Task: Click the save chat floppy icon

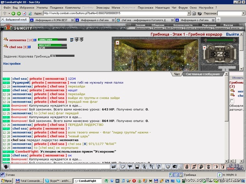Action: click(137, 167)
